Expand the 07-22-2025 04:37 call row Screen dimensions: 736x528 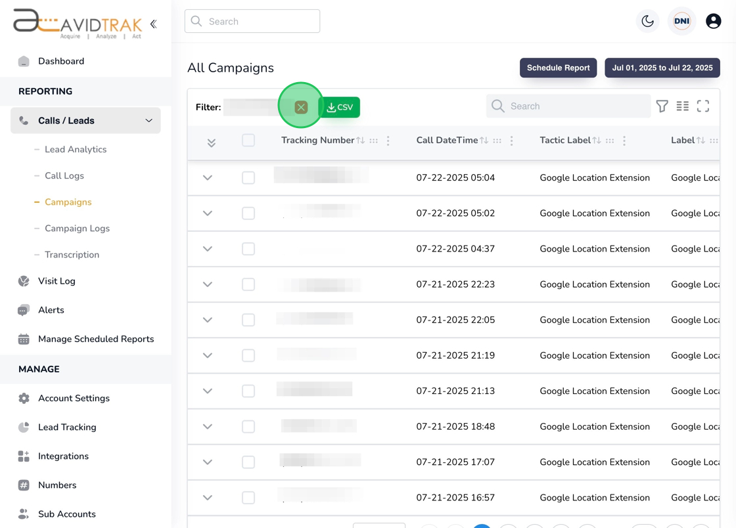tap(208, 249)
